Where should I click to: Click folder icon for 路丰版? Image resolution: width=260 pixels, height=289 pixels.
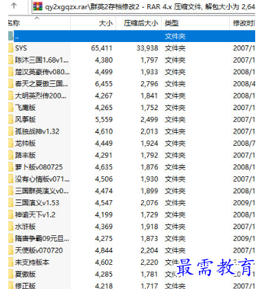[11, 156]
